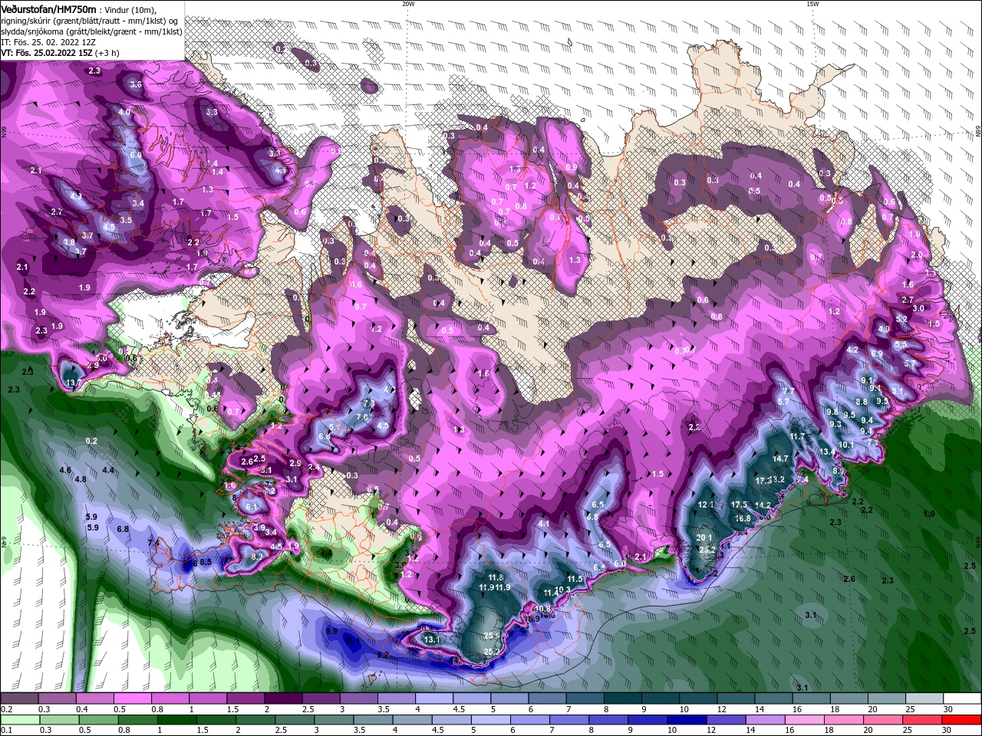Click the 8.8 value on the map

coord(861,402)
